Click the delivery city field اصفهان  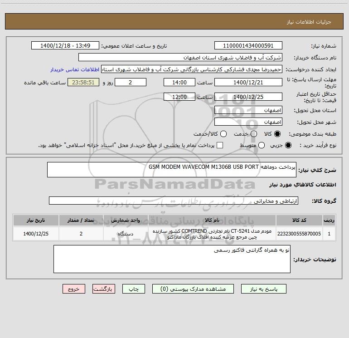coord(248,122)
